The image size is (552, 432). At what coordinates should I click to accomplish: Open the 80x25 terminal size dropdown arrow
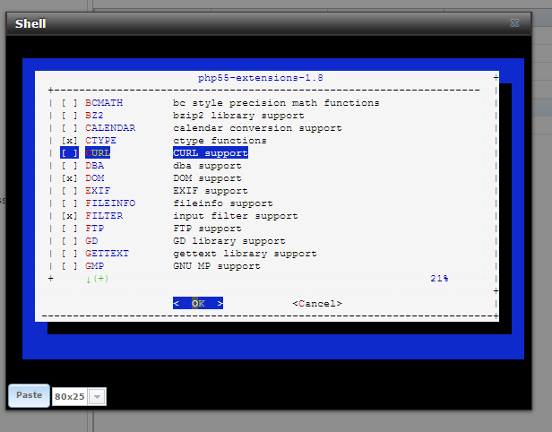click(x=97, y=397)
